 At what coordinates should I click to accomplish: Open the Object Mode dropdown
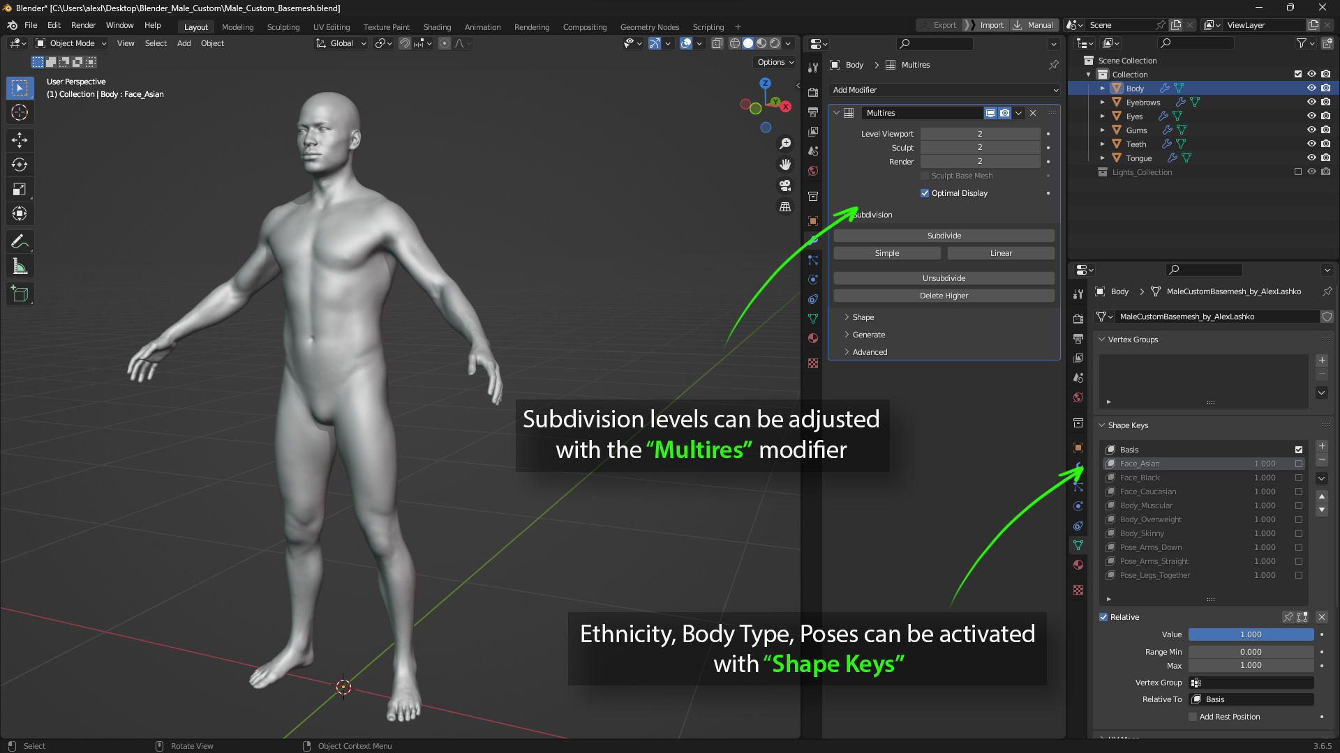[x=71, y=43]
